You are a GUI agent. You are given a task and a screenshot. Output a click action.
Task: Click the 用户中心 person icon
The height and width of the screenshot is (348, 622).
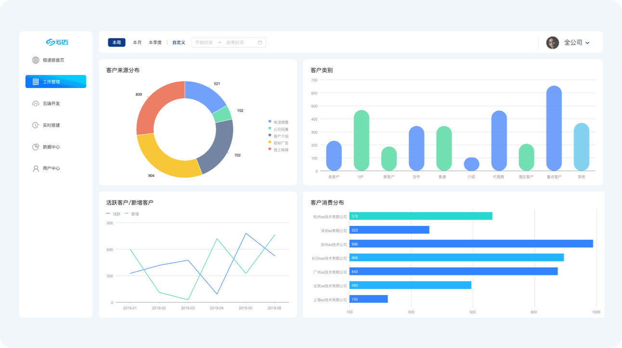[36, 169]
